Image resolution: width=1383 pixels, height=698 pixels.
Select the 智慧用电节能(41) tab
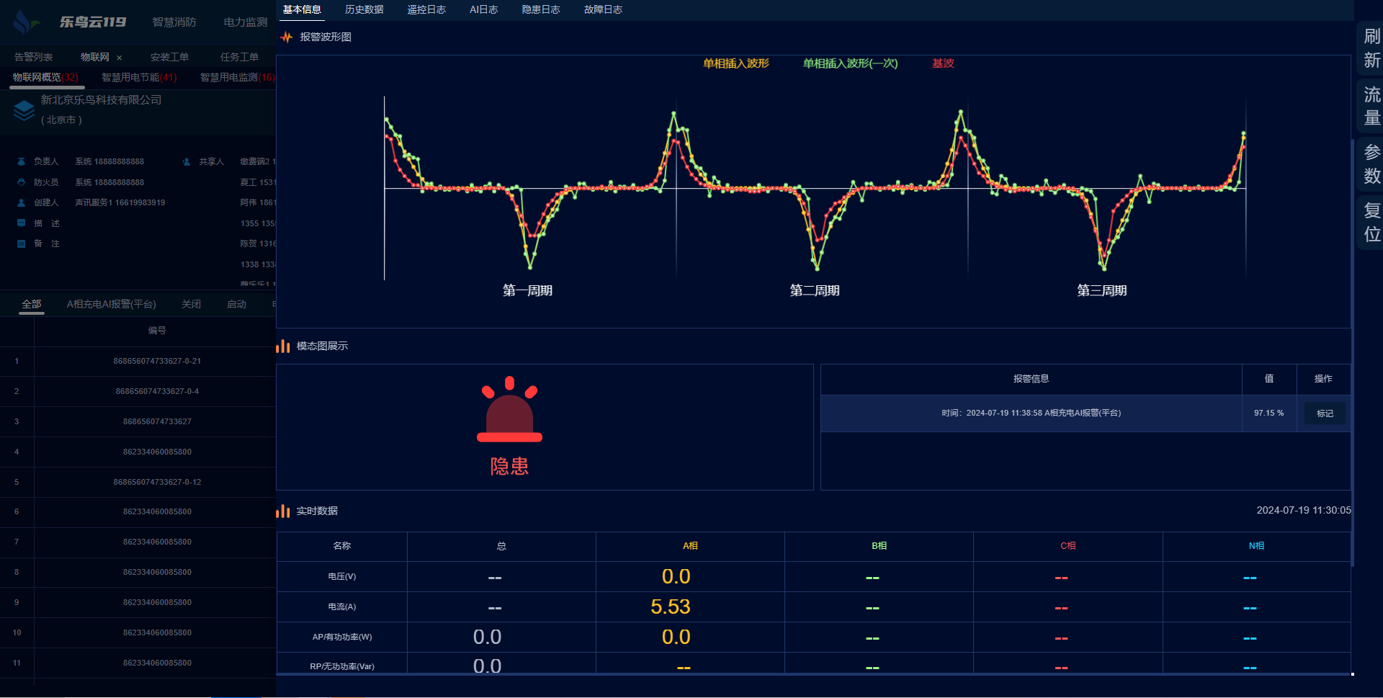click(x=138, y=77)
